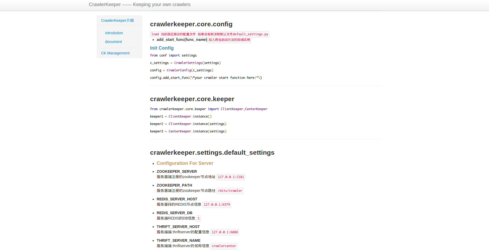Open the introdution sidebar link
The height and width of the screenshot is (250, 489).
[x=114, y=33]
